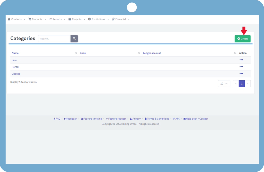Viewport: 264px width, 172px height.
Task: Open the Reports menu
Action: 57,19
